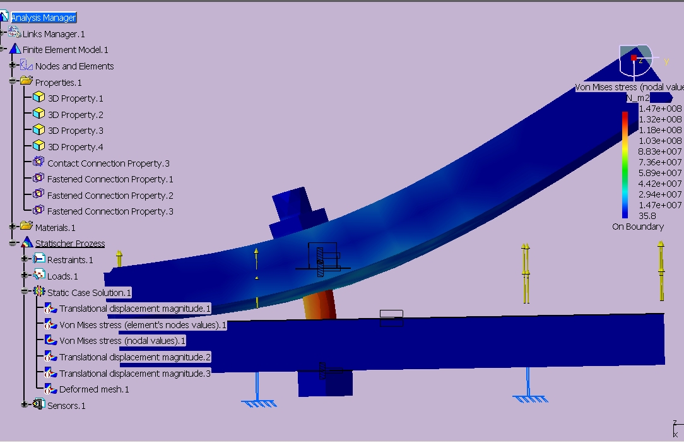Select Deformed mesh.1 label

(94, 389)
